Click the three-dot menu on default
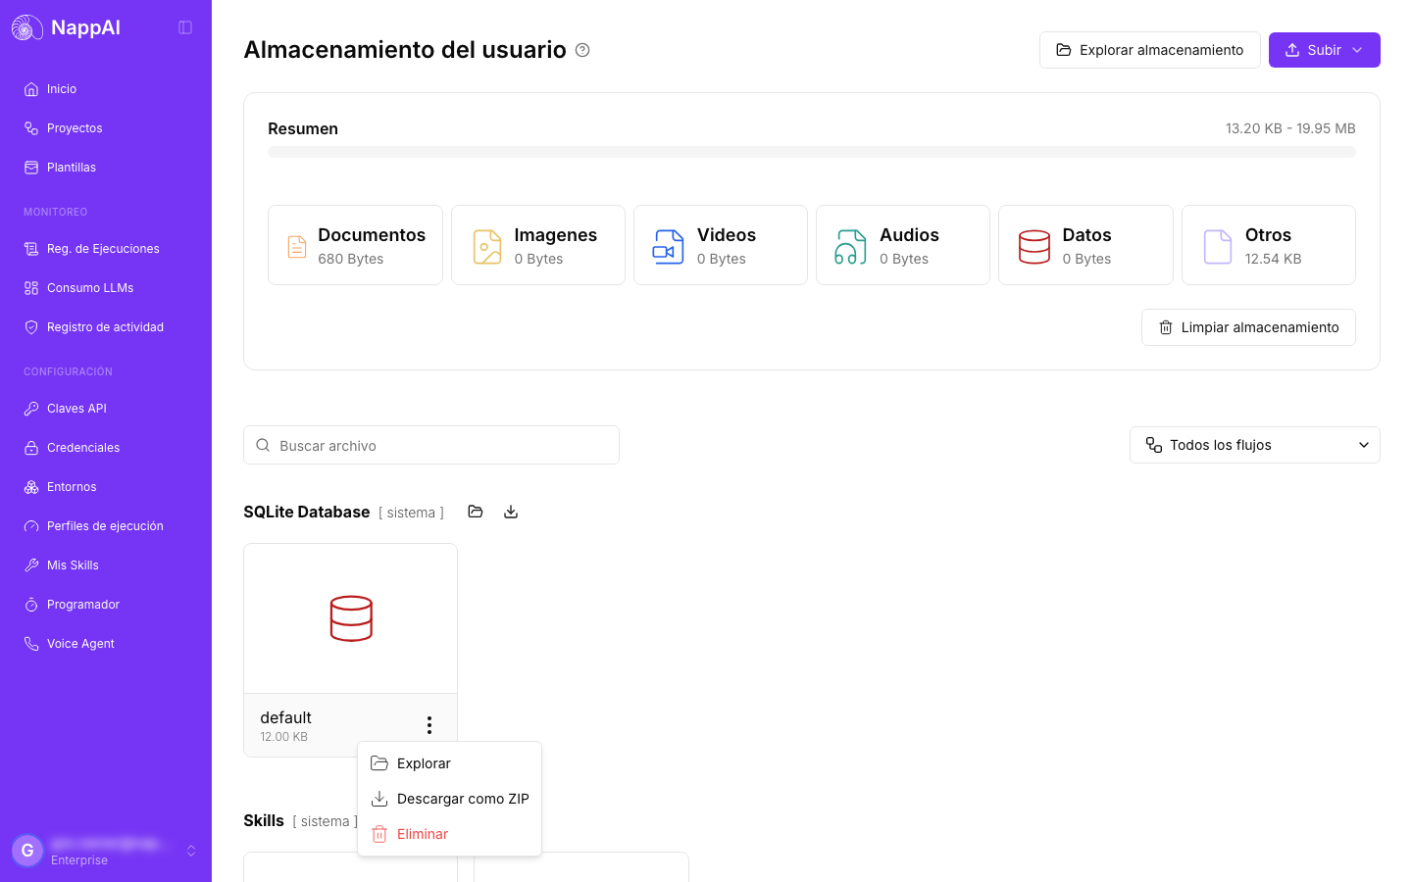Viewport: 1412px width, 882px height. click(429, 725)
